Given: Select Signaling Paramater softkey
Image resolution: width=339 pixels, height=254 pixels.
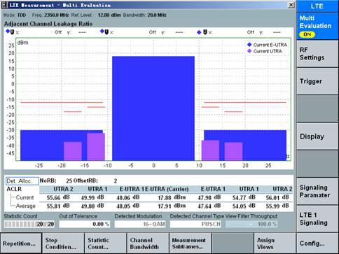Looking at the screenshot, I should click(x=317, y=191).
